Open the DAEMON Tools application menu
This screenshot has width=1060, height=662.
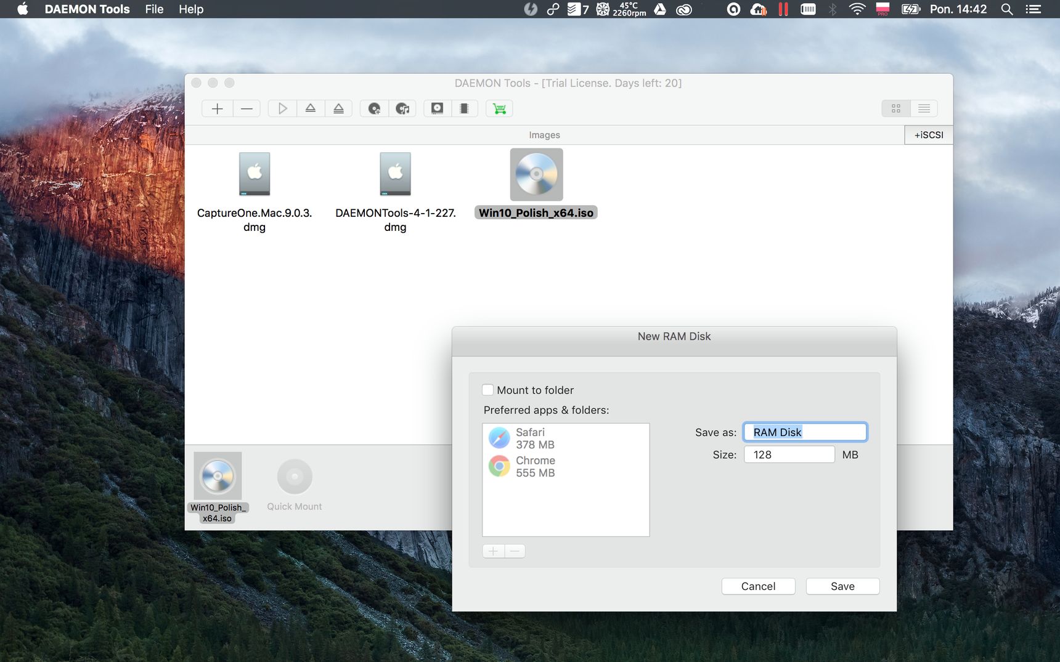(87, 9)
